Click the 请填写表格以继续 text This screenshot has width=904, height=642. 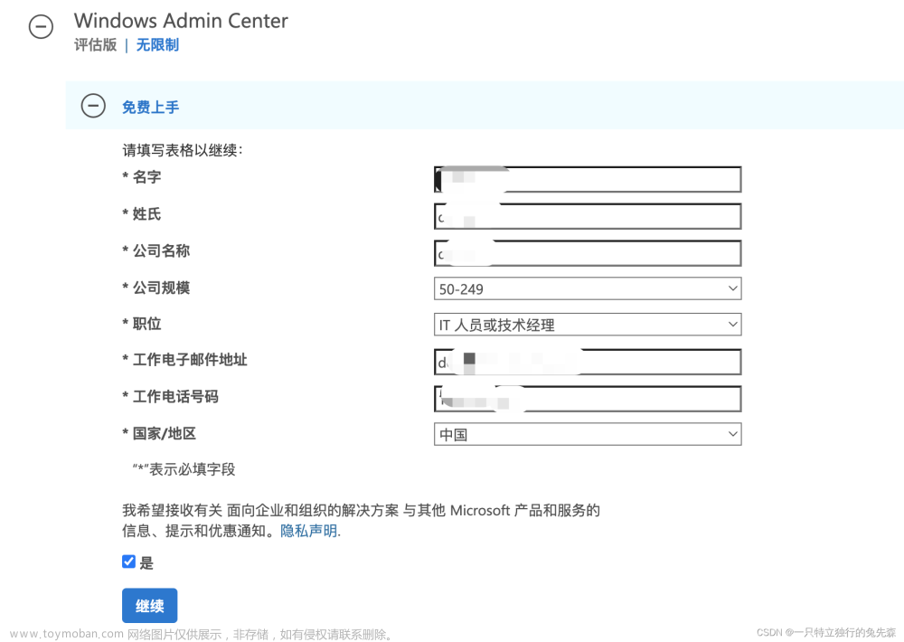click(183, 150)
